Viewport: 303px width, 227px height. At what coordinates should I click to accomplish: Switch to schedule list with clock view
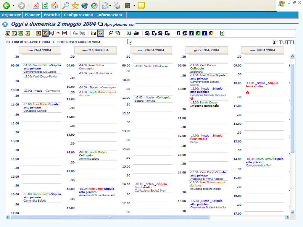pos(51,33)
